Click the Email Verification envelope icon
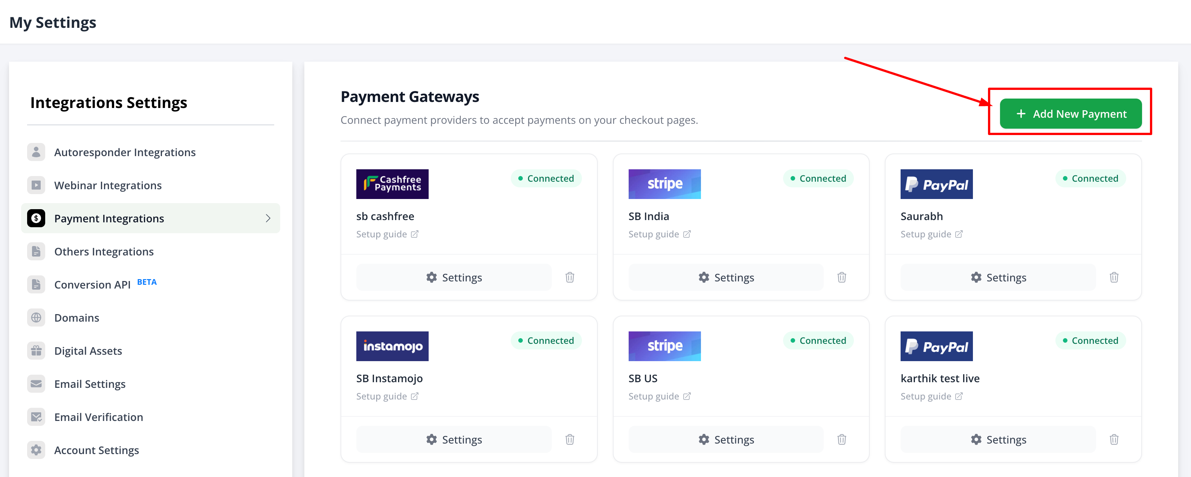Viewport: 1191px width, 477px height. (x=36, y=417)
